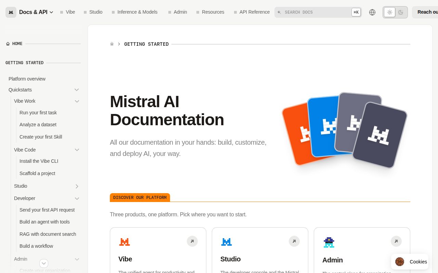Open the Studio nav tab
This screenshot has height=273, width=438.
93,12
